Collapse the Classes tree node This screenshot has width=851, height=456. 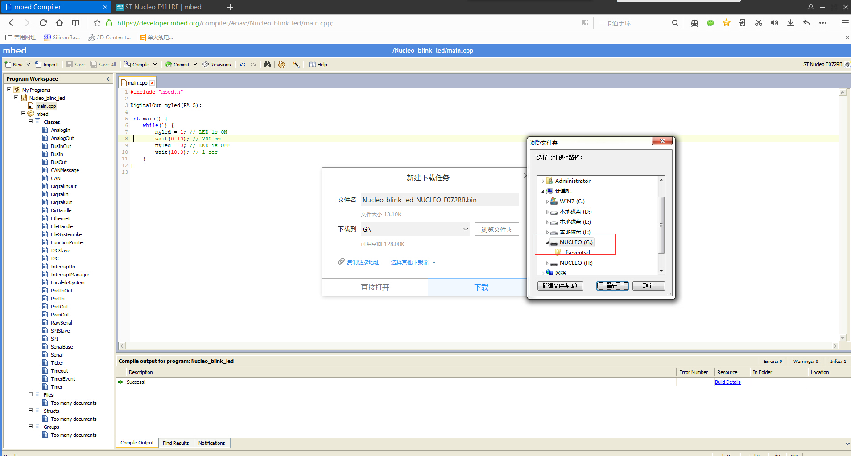pos(30,122)
